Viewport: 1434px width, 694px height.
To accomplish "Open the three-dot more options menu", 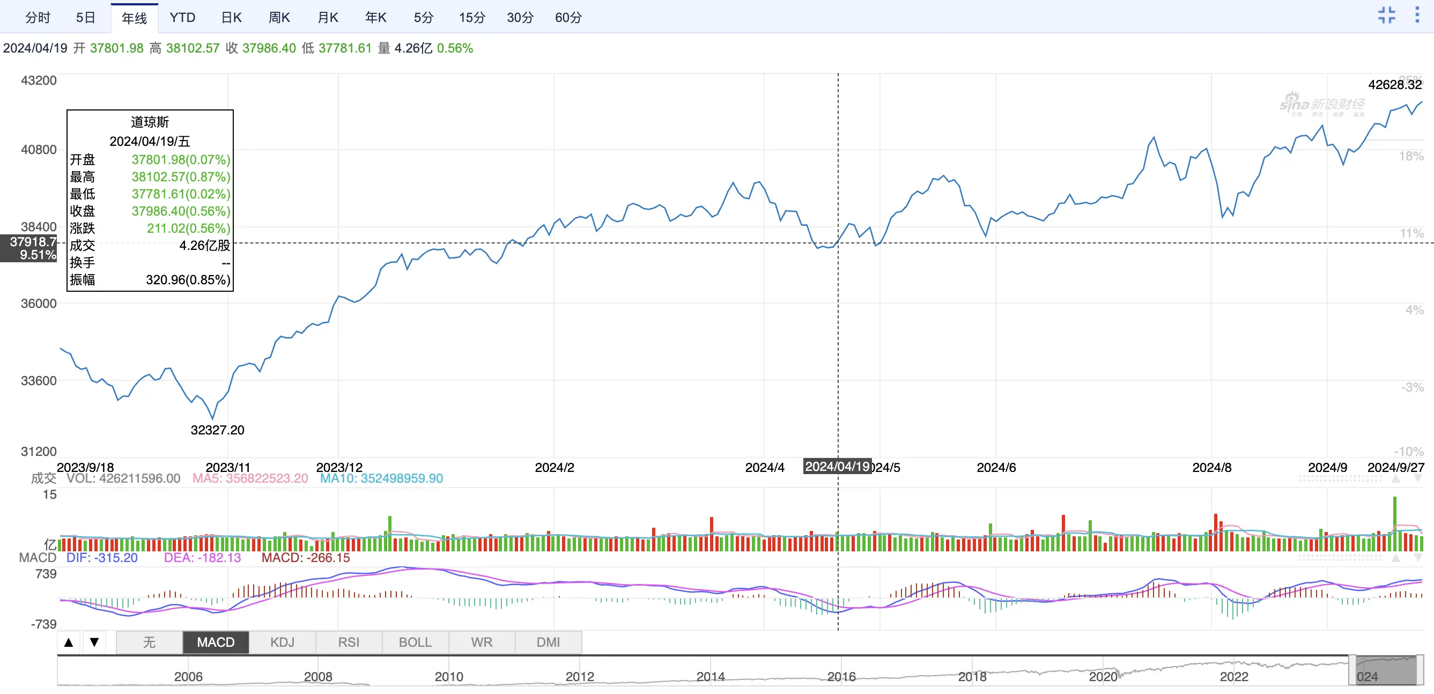I will click(x=1417, y=16).
